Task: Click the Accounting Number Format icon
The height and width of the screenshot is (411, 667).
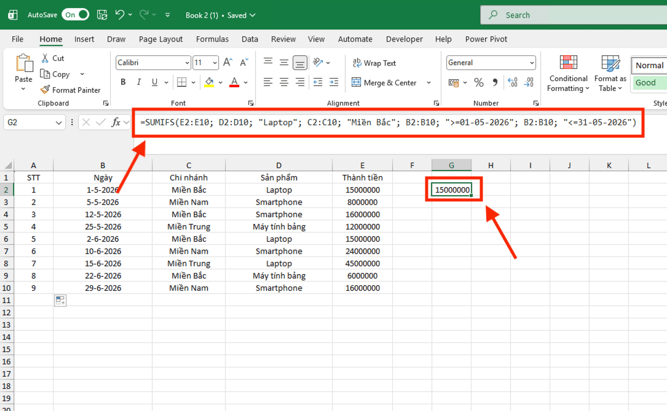Action: tap(454, 83)
